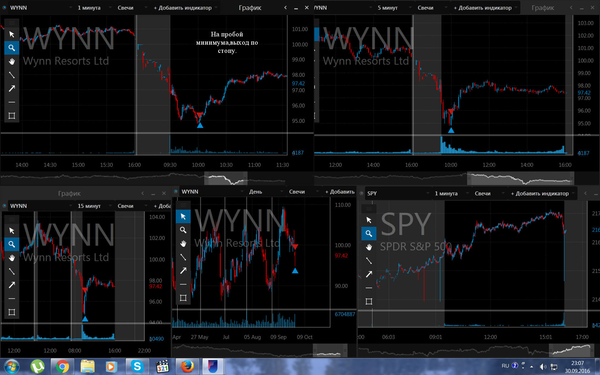The image size is (600, 375).
Task: Click red triangle marker in День chart
Action: coord(295,247)
